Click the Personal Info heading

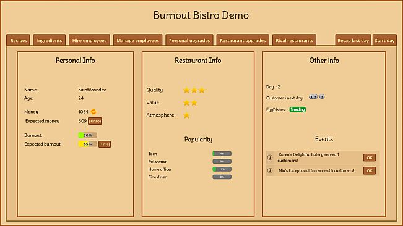click(x=76, y=61)
